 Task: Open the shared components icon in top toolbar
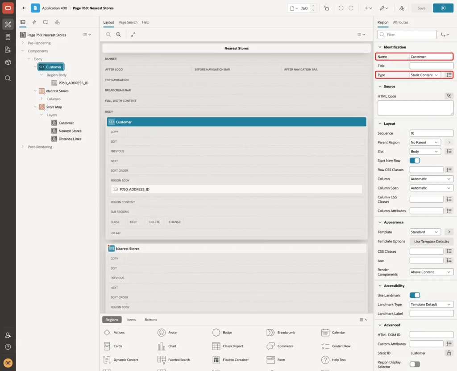point(402,8)
